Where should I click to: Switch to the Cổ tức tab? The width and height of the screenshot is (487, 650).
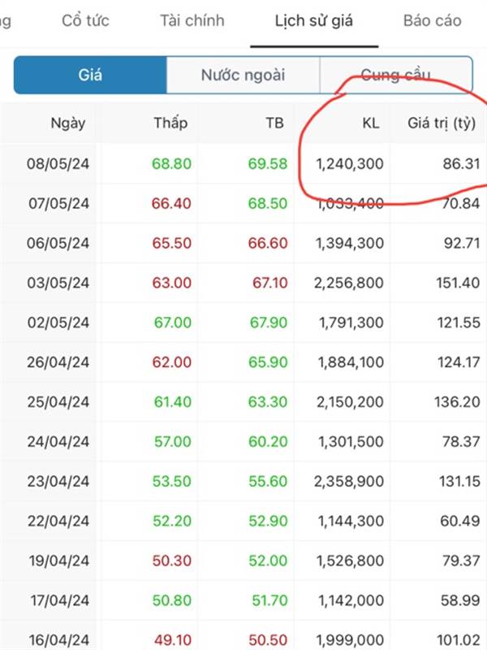click(x=85, y=20)
